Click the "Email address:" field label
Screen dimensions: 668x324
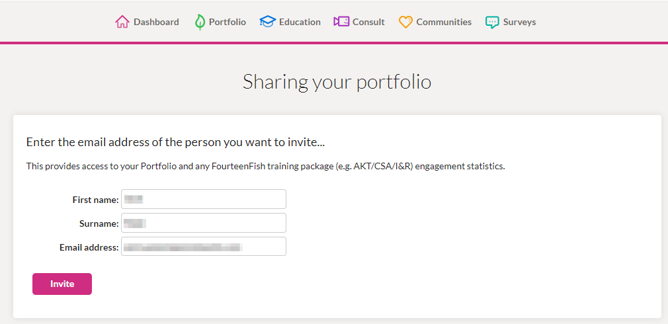point(89,247)
